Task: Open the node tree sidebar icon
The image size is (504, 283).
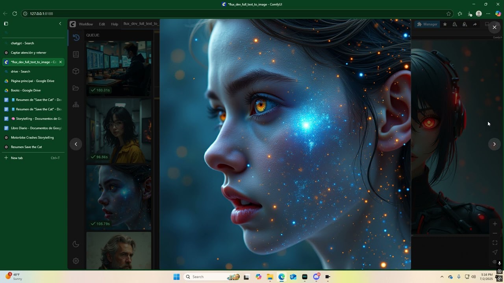Action: (76, 105)
